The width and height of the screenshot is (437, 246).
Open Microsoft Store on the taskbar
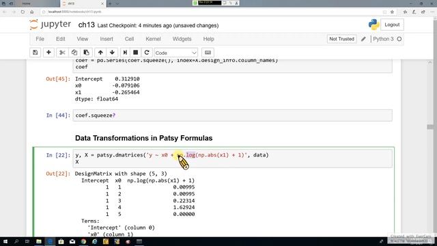(61, 241)
